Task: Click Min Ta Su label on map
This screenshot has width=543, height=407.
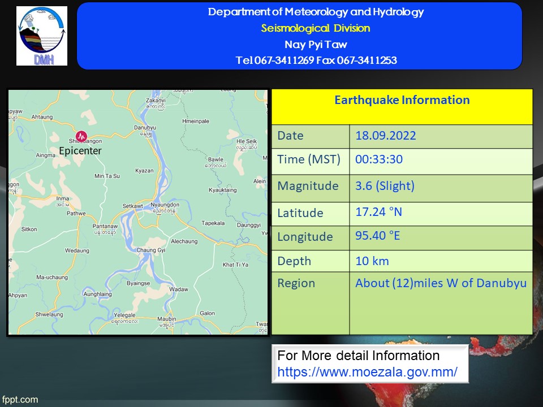Action: pyautogui.click(x=107, y=176)
